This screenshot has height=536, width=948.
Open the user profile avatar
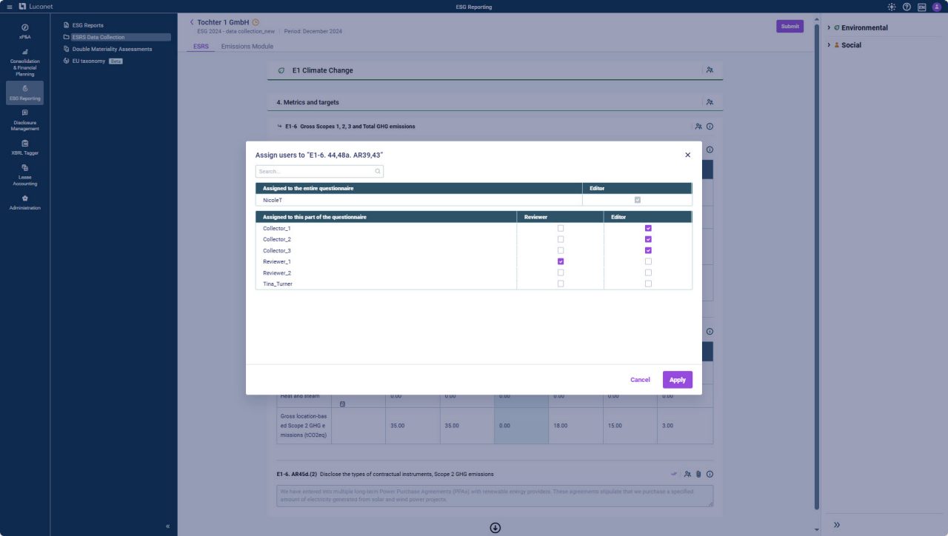(x=936, y=7)
